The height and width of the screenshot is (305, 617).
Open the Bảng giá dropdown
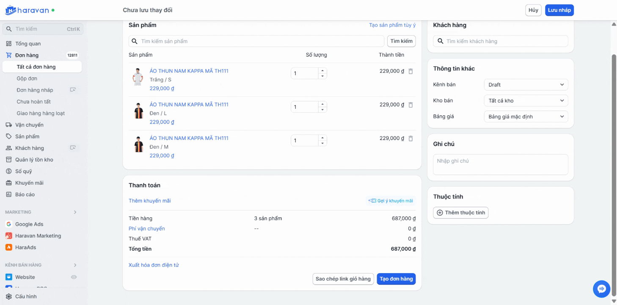tap(526, 116)
